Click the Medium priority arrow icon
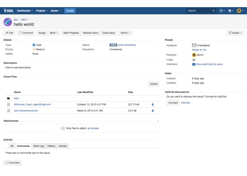This screenshot has width=247, height=176. (x=34, y=50)
